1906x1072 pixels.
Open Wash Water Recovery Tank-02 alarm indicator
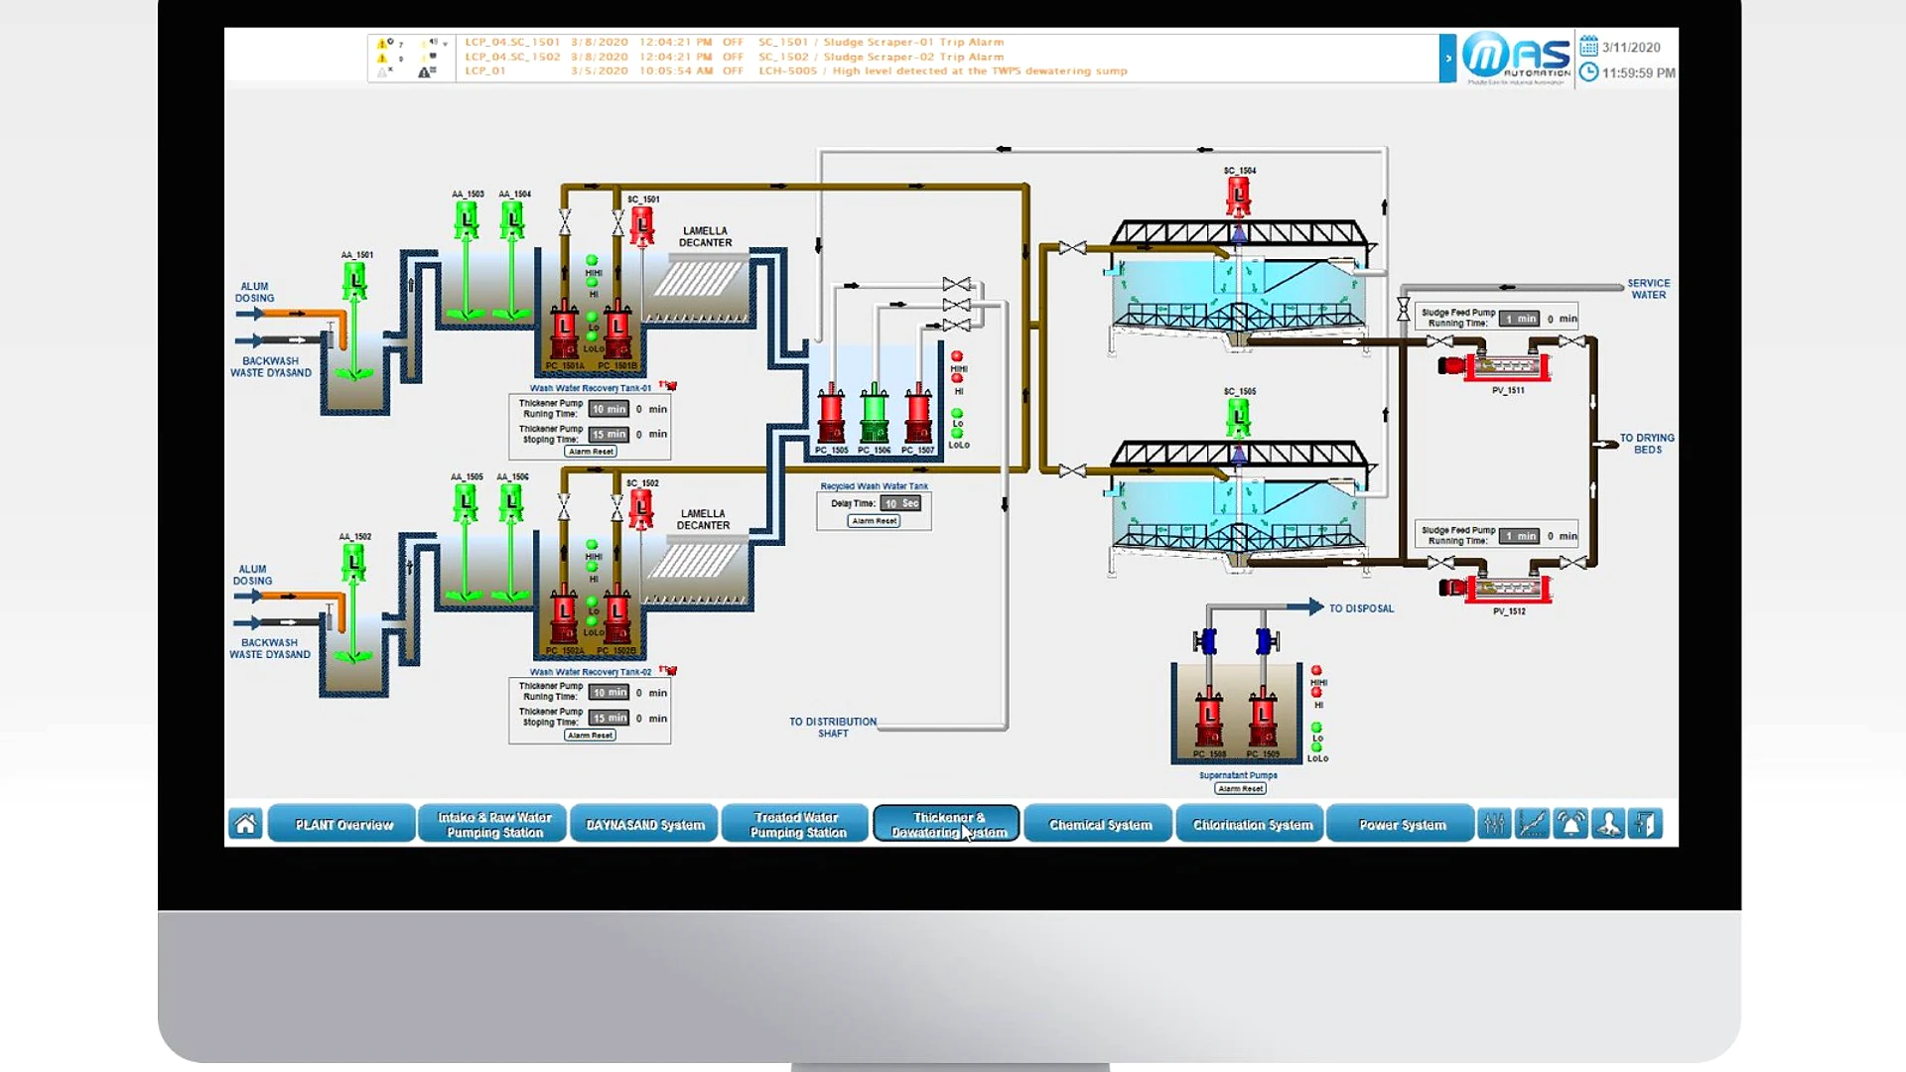(668, 671)
